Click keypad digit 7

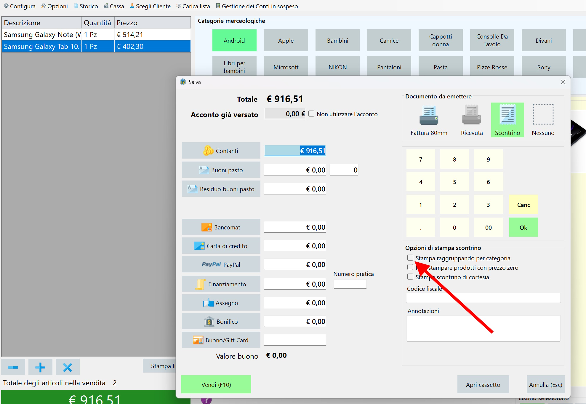click(421, 159)
